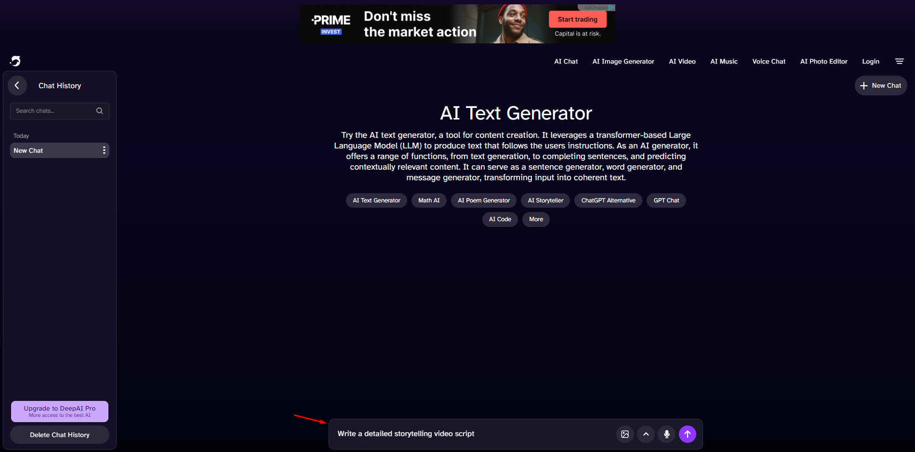Viewport: 915px width, 452px height.
Task: Delete Chat History
Action: 59,434
